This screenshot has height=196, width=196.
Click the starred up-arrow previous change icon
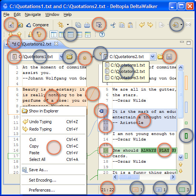pos(39,34)
